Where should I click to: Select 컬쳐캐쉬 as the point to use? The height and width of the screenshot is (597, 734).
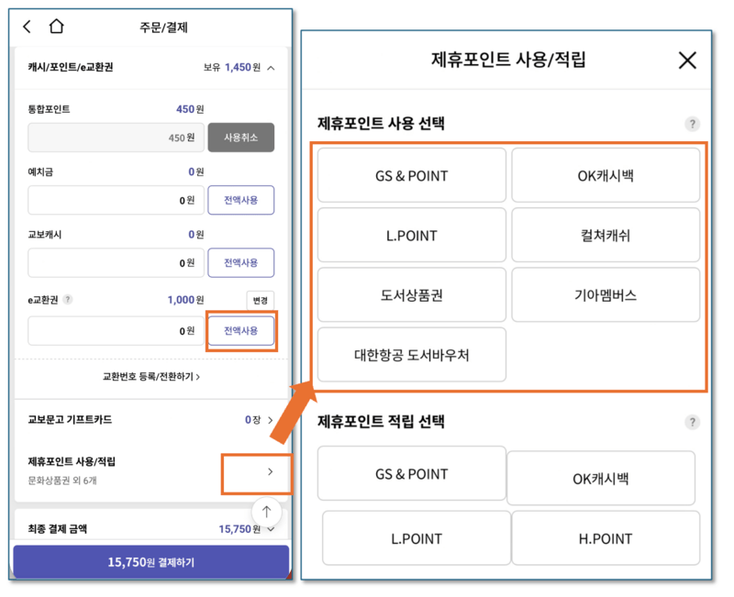(605, 235)
